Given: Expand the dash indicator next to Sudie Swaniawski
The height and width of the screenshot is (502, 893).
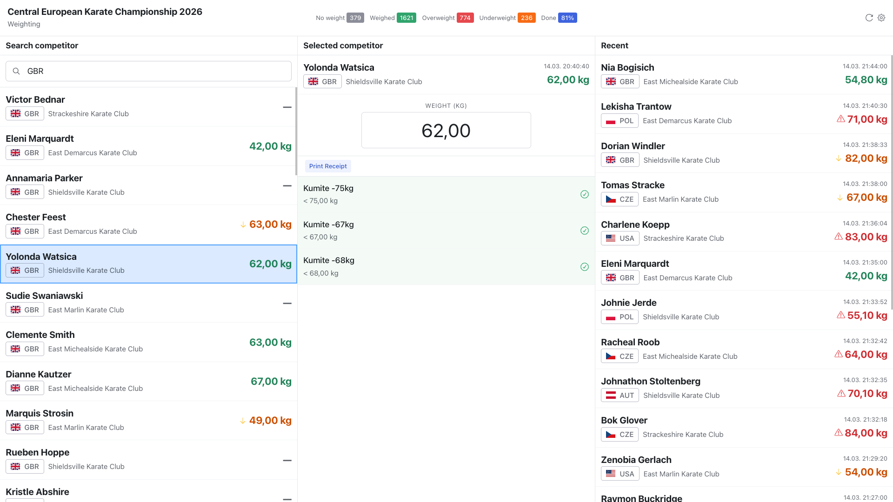Looking at the screenshot, I should coord(287,304).
